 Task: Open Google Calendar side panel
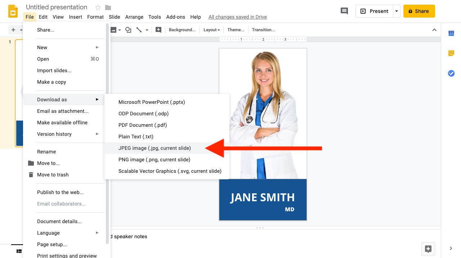click(451, 33)
